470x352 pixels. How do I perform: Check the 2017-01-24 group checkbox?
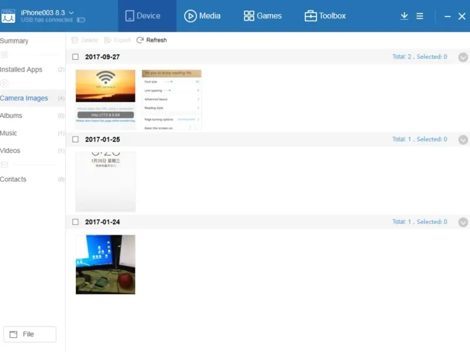(x=75, y=222)
